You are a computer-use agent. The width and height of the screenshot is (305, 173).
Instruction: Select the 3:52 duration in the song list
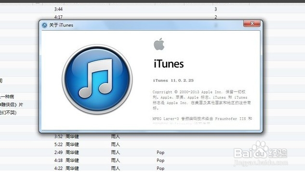point(58,137)
